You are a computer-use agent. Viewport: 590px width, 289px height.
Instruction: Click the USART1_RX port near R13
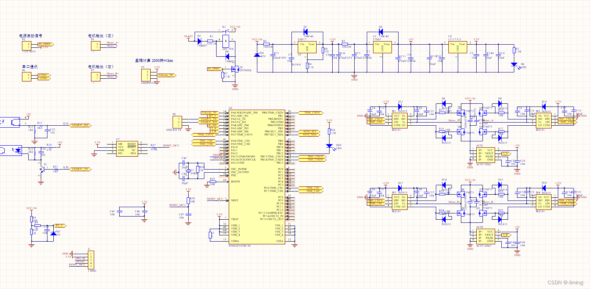click(x=81, y=125)
